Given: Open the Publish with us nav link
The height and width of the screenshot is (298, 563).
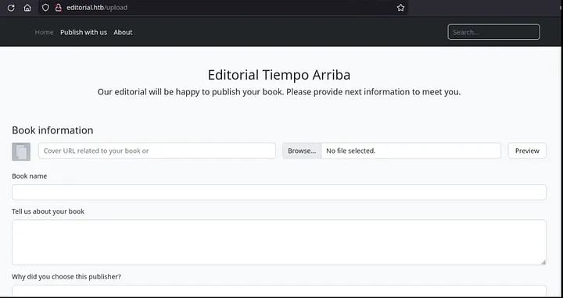Looking at the screenshot, I should coord(84,32).
